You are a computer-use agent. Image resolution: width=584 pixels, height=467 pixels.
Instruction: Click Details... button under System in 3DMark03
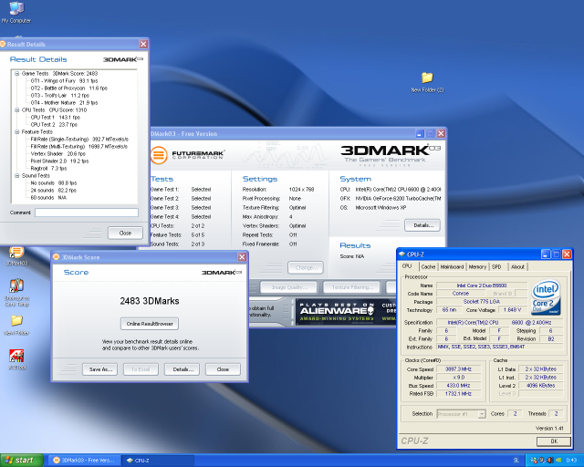click(x=422, y=225)
